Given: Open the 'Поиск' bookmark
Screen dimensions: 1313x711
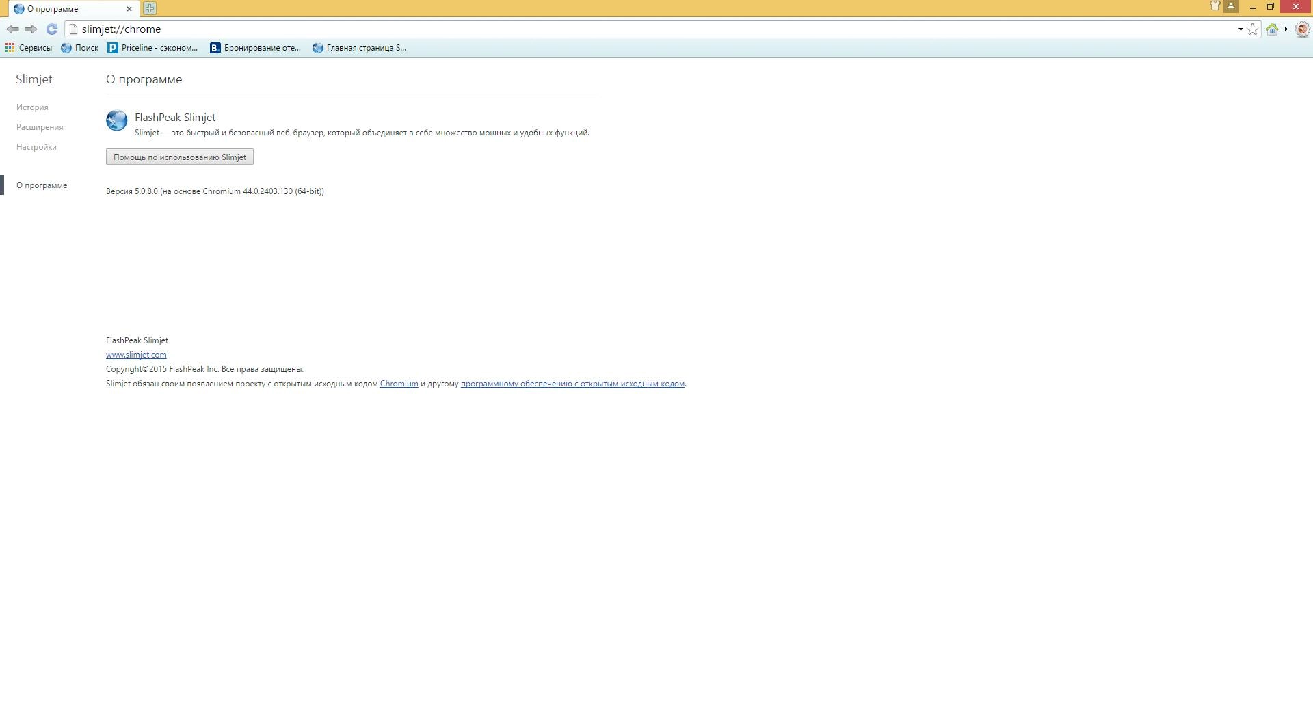Looking at the screenshot, I should coord(79,48).
